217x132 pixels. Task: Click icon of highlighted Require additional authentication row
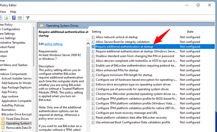coord(93,46)
